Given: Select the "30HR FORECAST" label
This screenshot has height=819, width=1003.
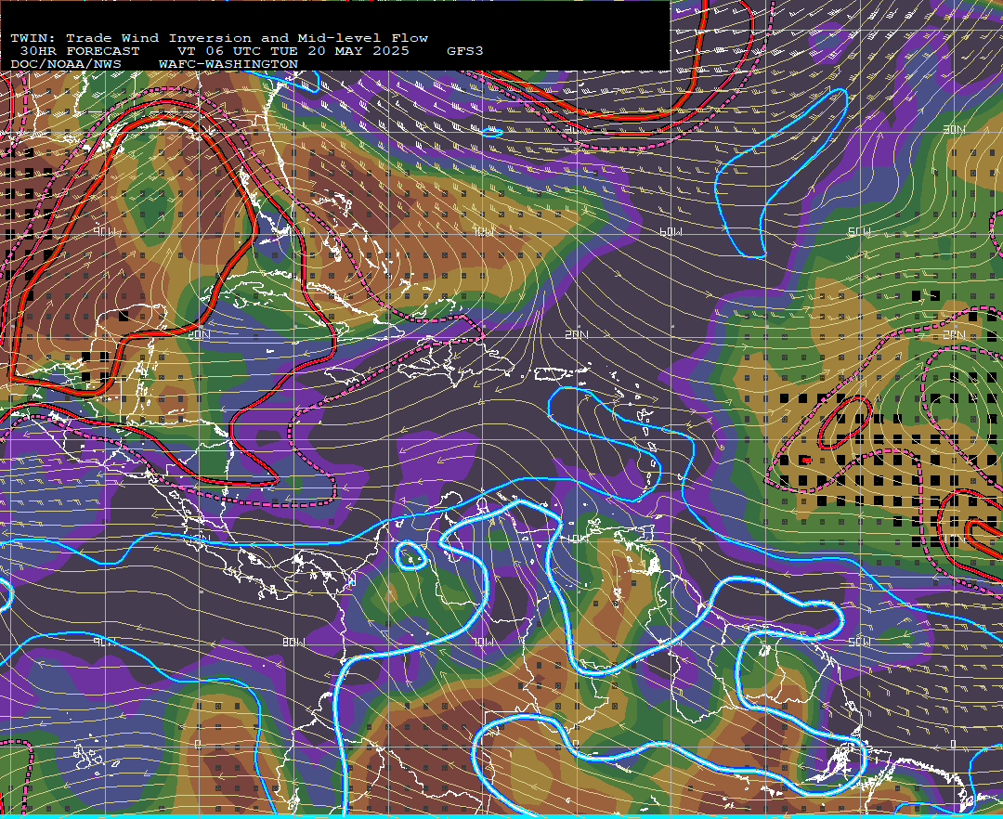Looking at the screenshot, I should [x=80, y=51].
